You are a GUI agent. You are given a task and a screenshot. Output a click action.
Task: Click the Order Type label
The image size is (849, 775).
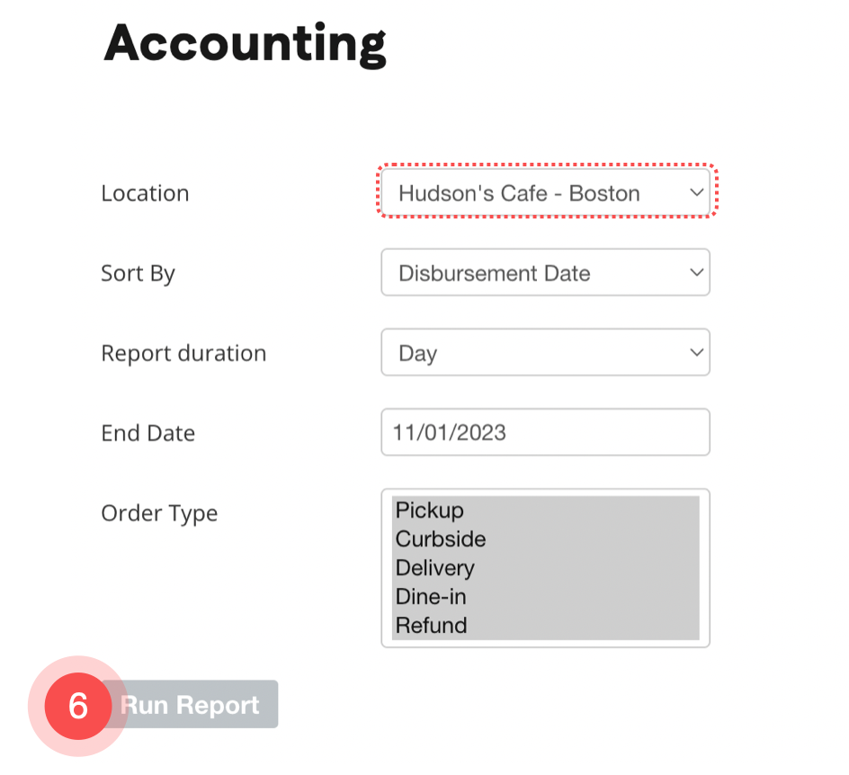point(159,513)
